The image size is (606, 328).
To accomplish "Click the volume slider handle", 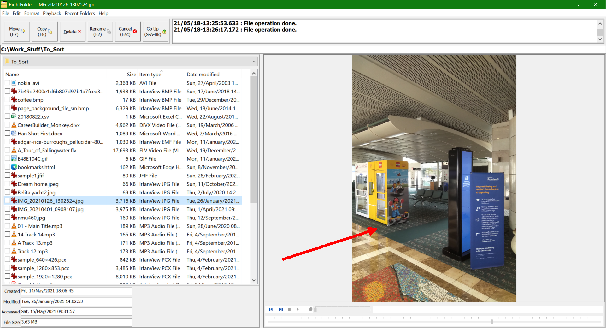I will (x=315, y=309).
